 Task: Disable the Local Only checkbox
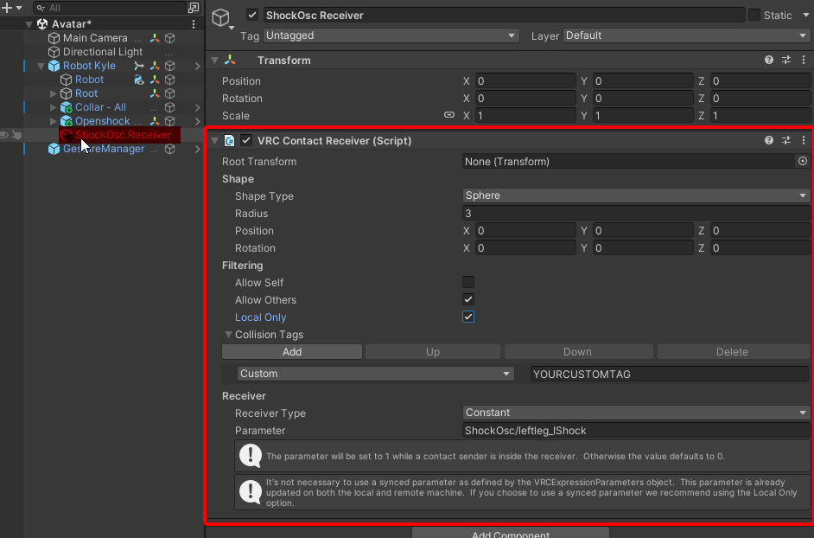point(468,317)
